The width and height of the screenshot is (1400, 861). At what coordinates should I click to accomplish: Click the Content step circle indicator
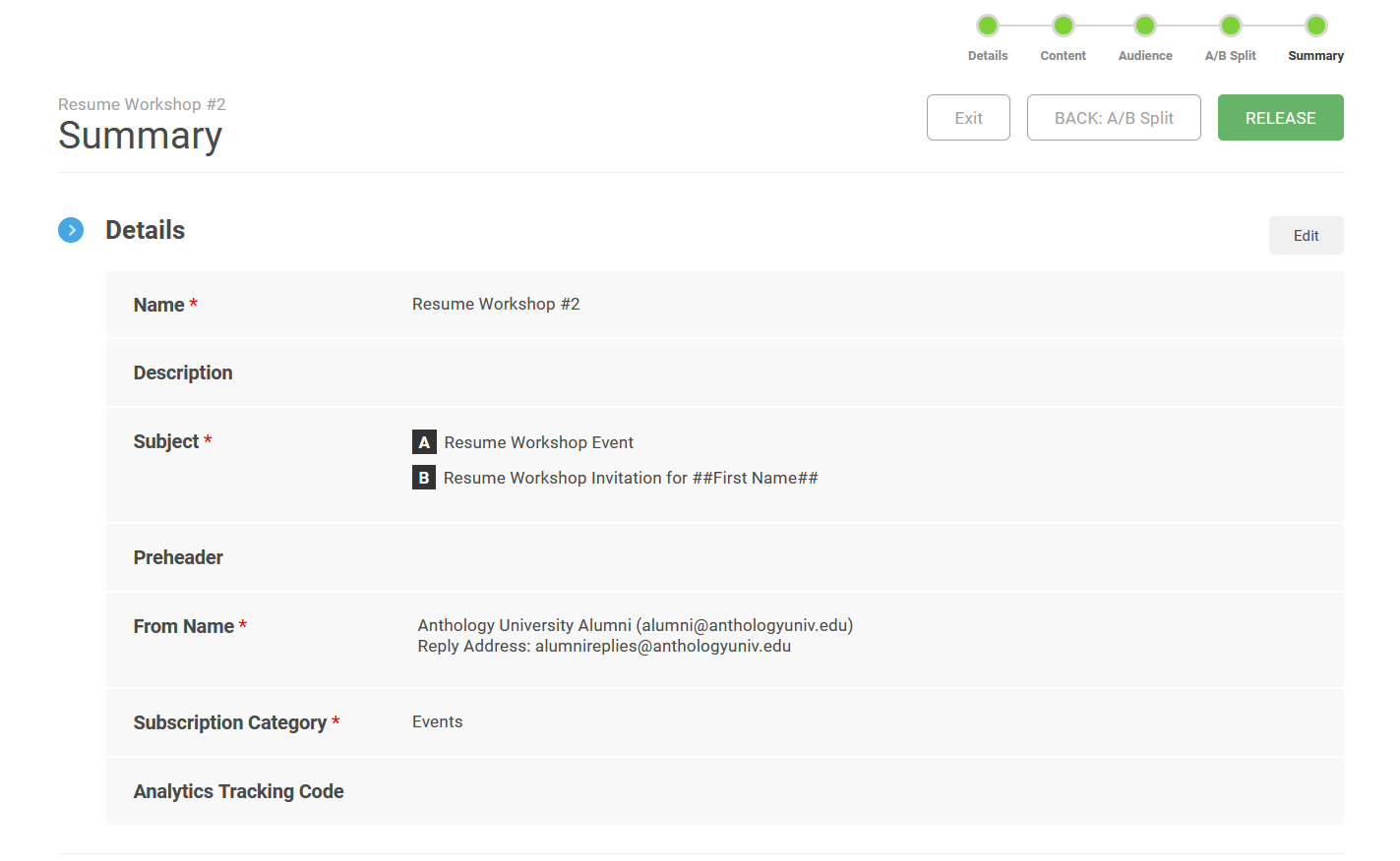[1063, 26]
